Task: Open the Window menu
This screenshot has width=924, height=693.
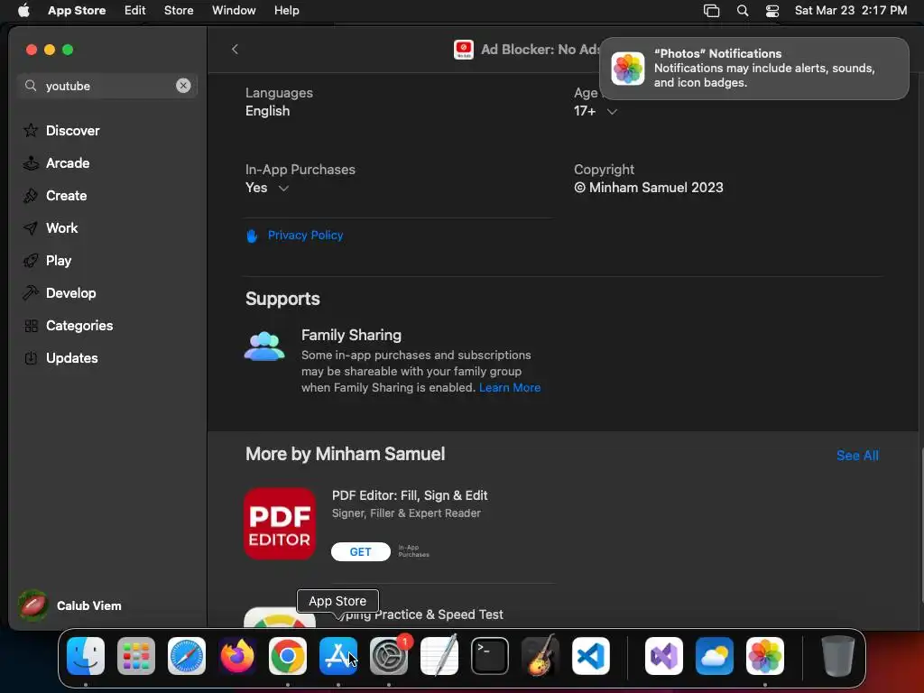Action: click(x=234, y=11)
